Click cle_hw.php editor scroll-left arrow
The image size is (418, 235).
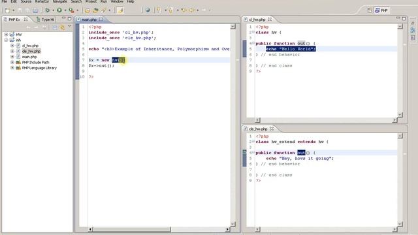pyautogui.click(x=257, y=229)
